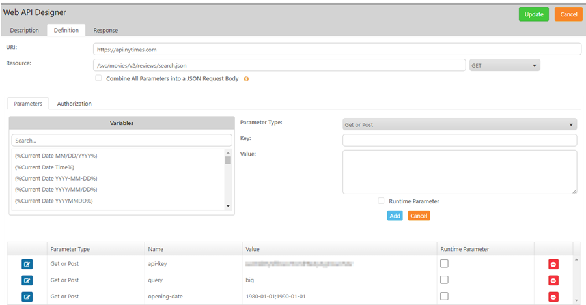Click down arrow of parameters table scrollbar
The image size is (586, 305).
pos(577,300)
